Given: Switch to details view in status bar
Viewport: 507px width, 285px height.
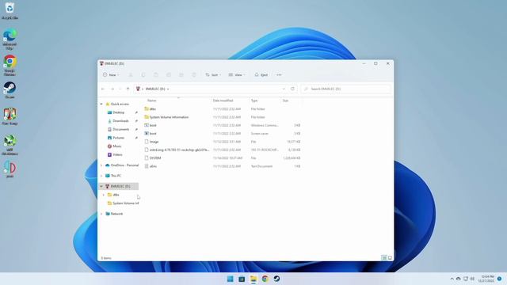Looking at the screenshot, I should (384, 258).
